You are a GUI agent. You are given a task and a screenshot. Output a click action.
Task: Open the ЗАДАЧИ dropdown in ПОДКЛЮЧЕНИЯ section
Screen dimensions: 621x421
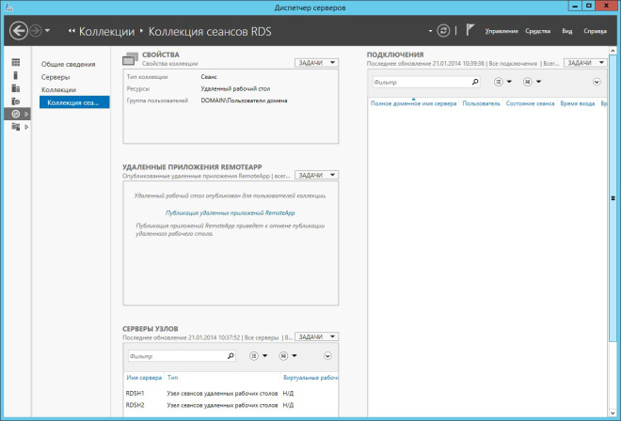(x=584, y=63)
